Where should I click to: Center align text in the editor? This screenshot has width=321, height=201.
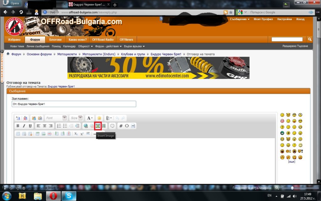(x=45, y=126)
